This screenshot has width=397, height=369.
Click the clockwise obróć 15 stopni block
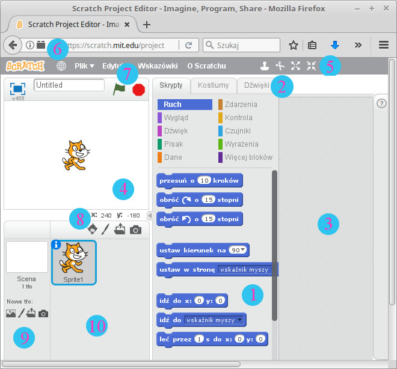tap(200, 200)
